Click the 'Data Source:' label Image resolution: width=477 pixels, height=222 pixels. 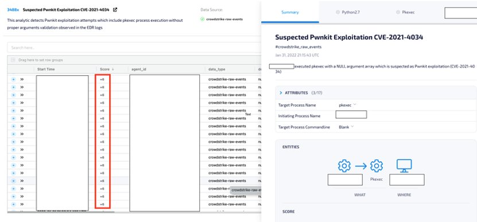point(211,10)
